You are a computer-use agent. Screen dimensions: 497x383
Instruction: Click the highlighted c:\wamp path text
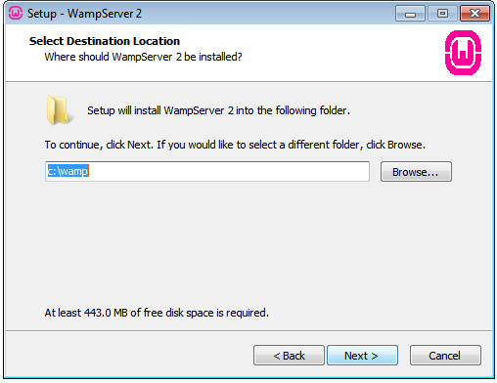[68, 171]
